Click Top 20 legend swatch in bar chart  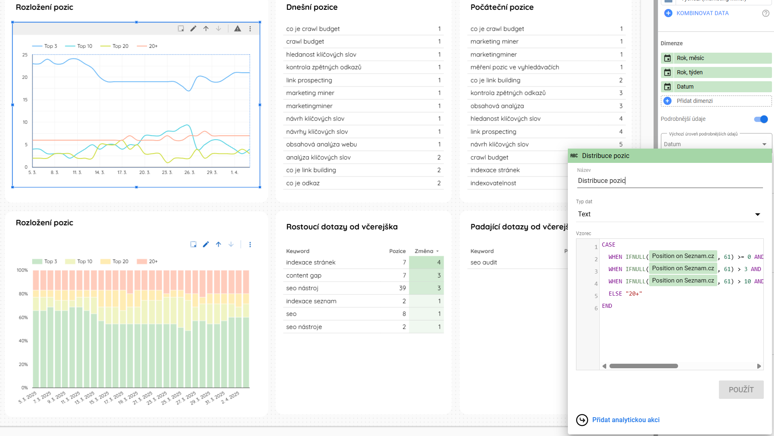(x=105, y=261)
